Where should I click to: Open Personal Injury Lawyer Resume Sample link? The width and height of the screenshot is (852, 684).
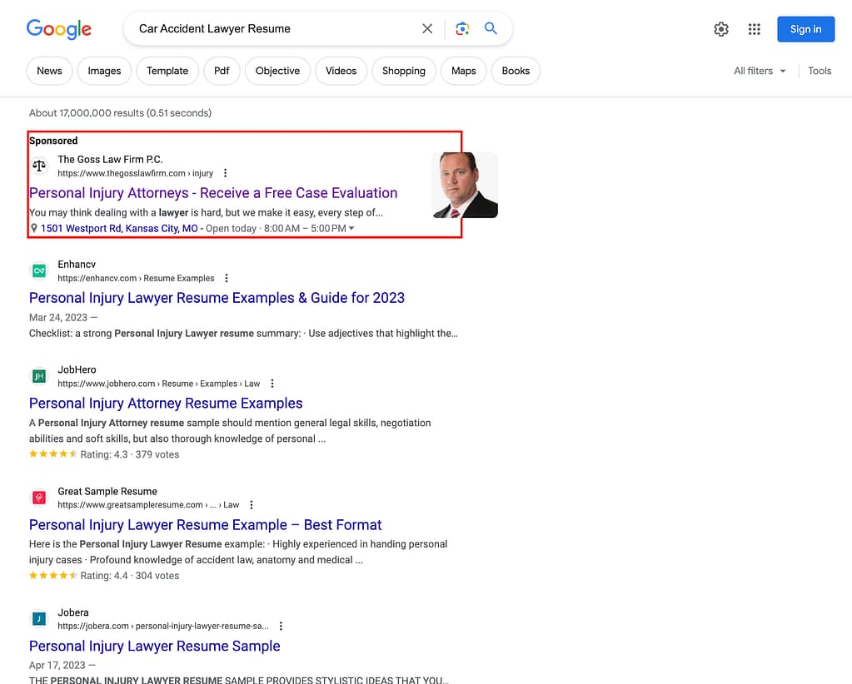click(x=155, y=646)
